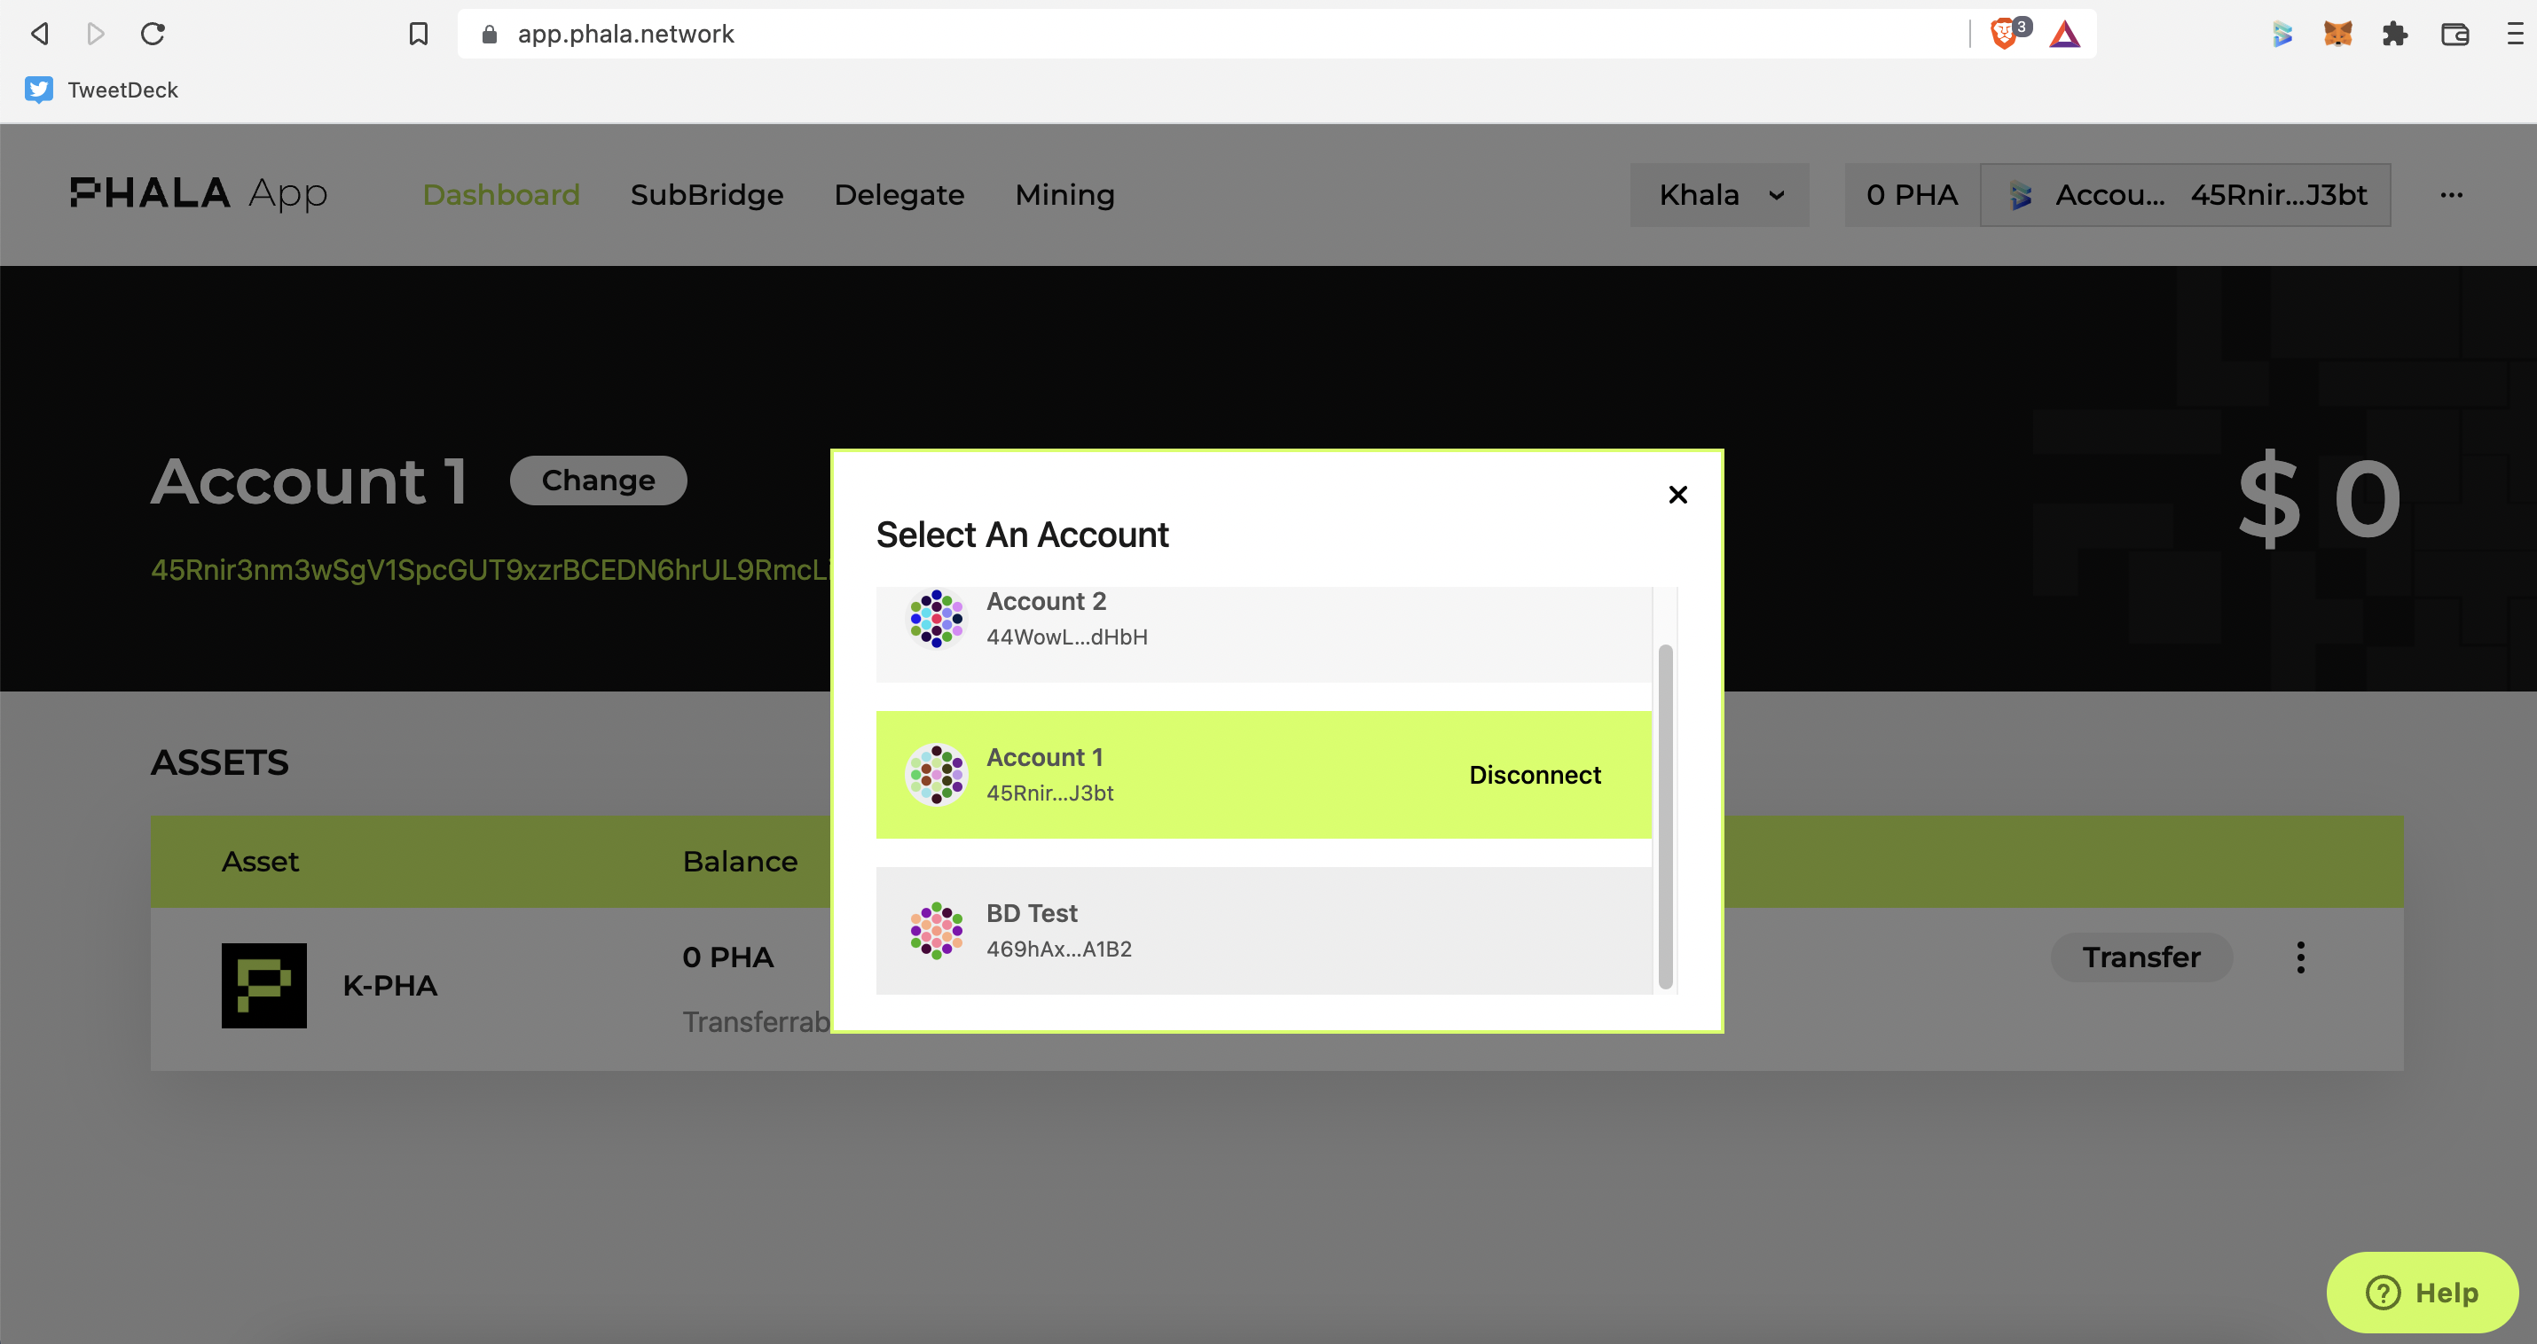Open the three-dot more menu in header
Viewport: 2537px width, 1344px height.
pos(2451,195)
